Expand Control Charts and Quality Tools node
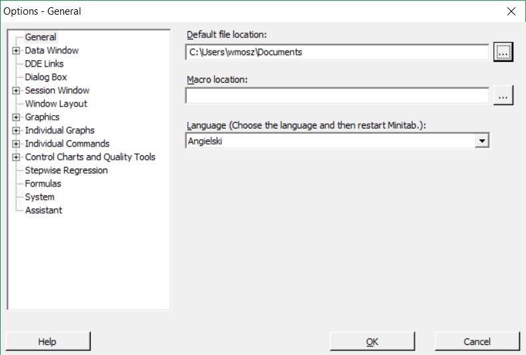This screenshot has height=355, width=526. click(16, 157)
